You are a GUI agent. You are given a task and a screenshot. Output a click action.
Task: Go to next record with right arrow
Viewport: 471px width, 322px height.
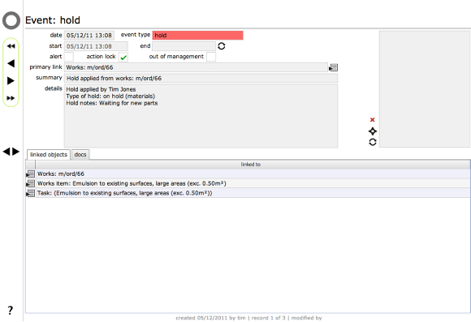(11, 81)
